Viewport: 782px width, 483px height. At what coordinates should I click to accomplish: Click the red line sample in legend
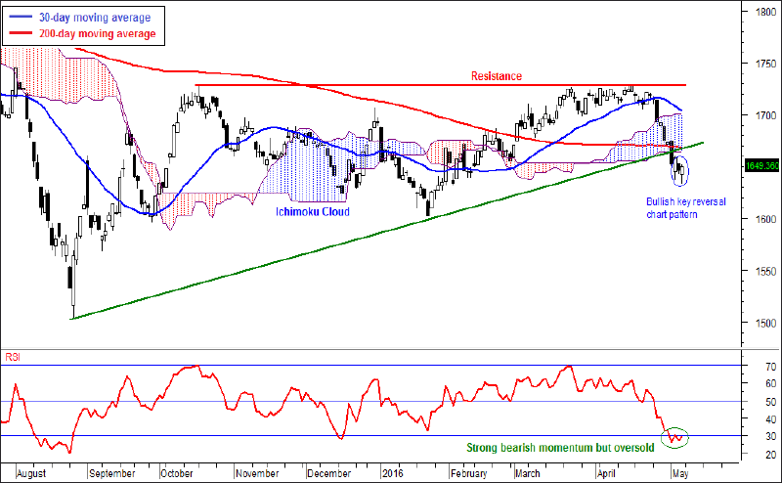[21, 34]
